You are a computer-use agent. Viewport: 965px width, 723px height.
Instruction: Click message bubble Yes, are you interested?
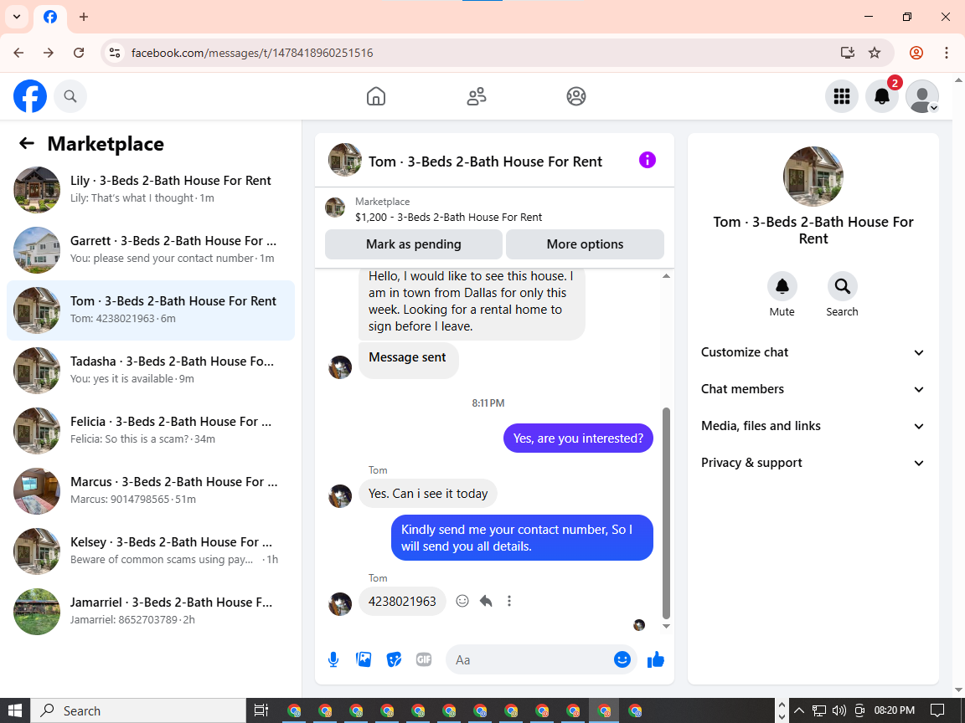tap(578, 438)
